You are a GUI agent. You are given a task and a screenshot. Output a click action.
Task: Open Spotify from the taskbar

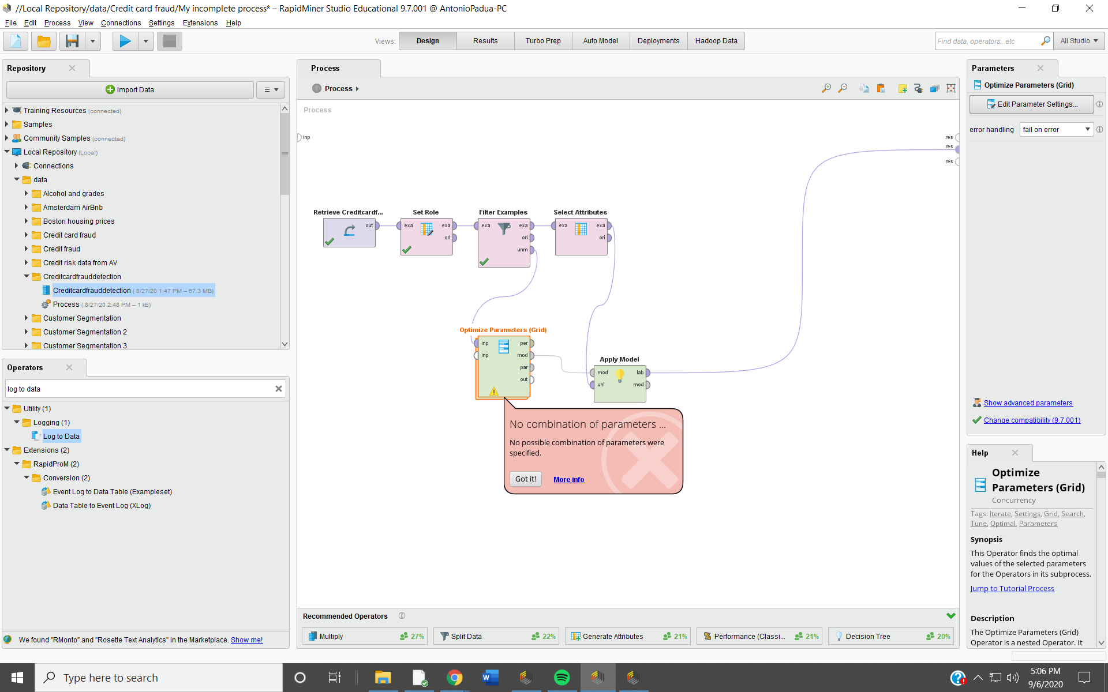(x=562, y=677)
